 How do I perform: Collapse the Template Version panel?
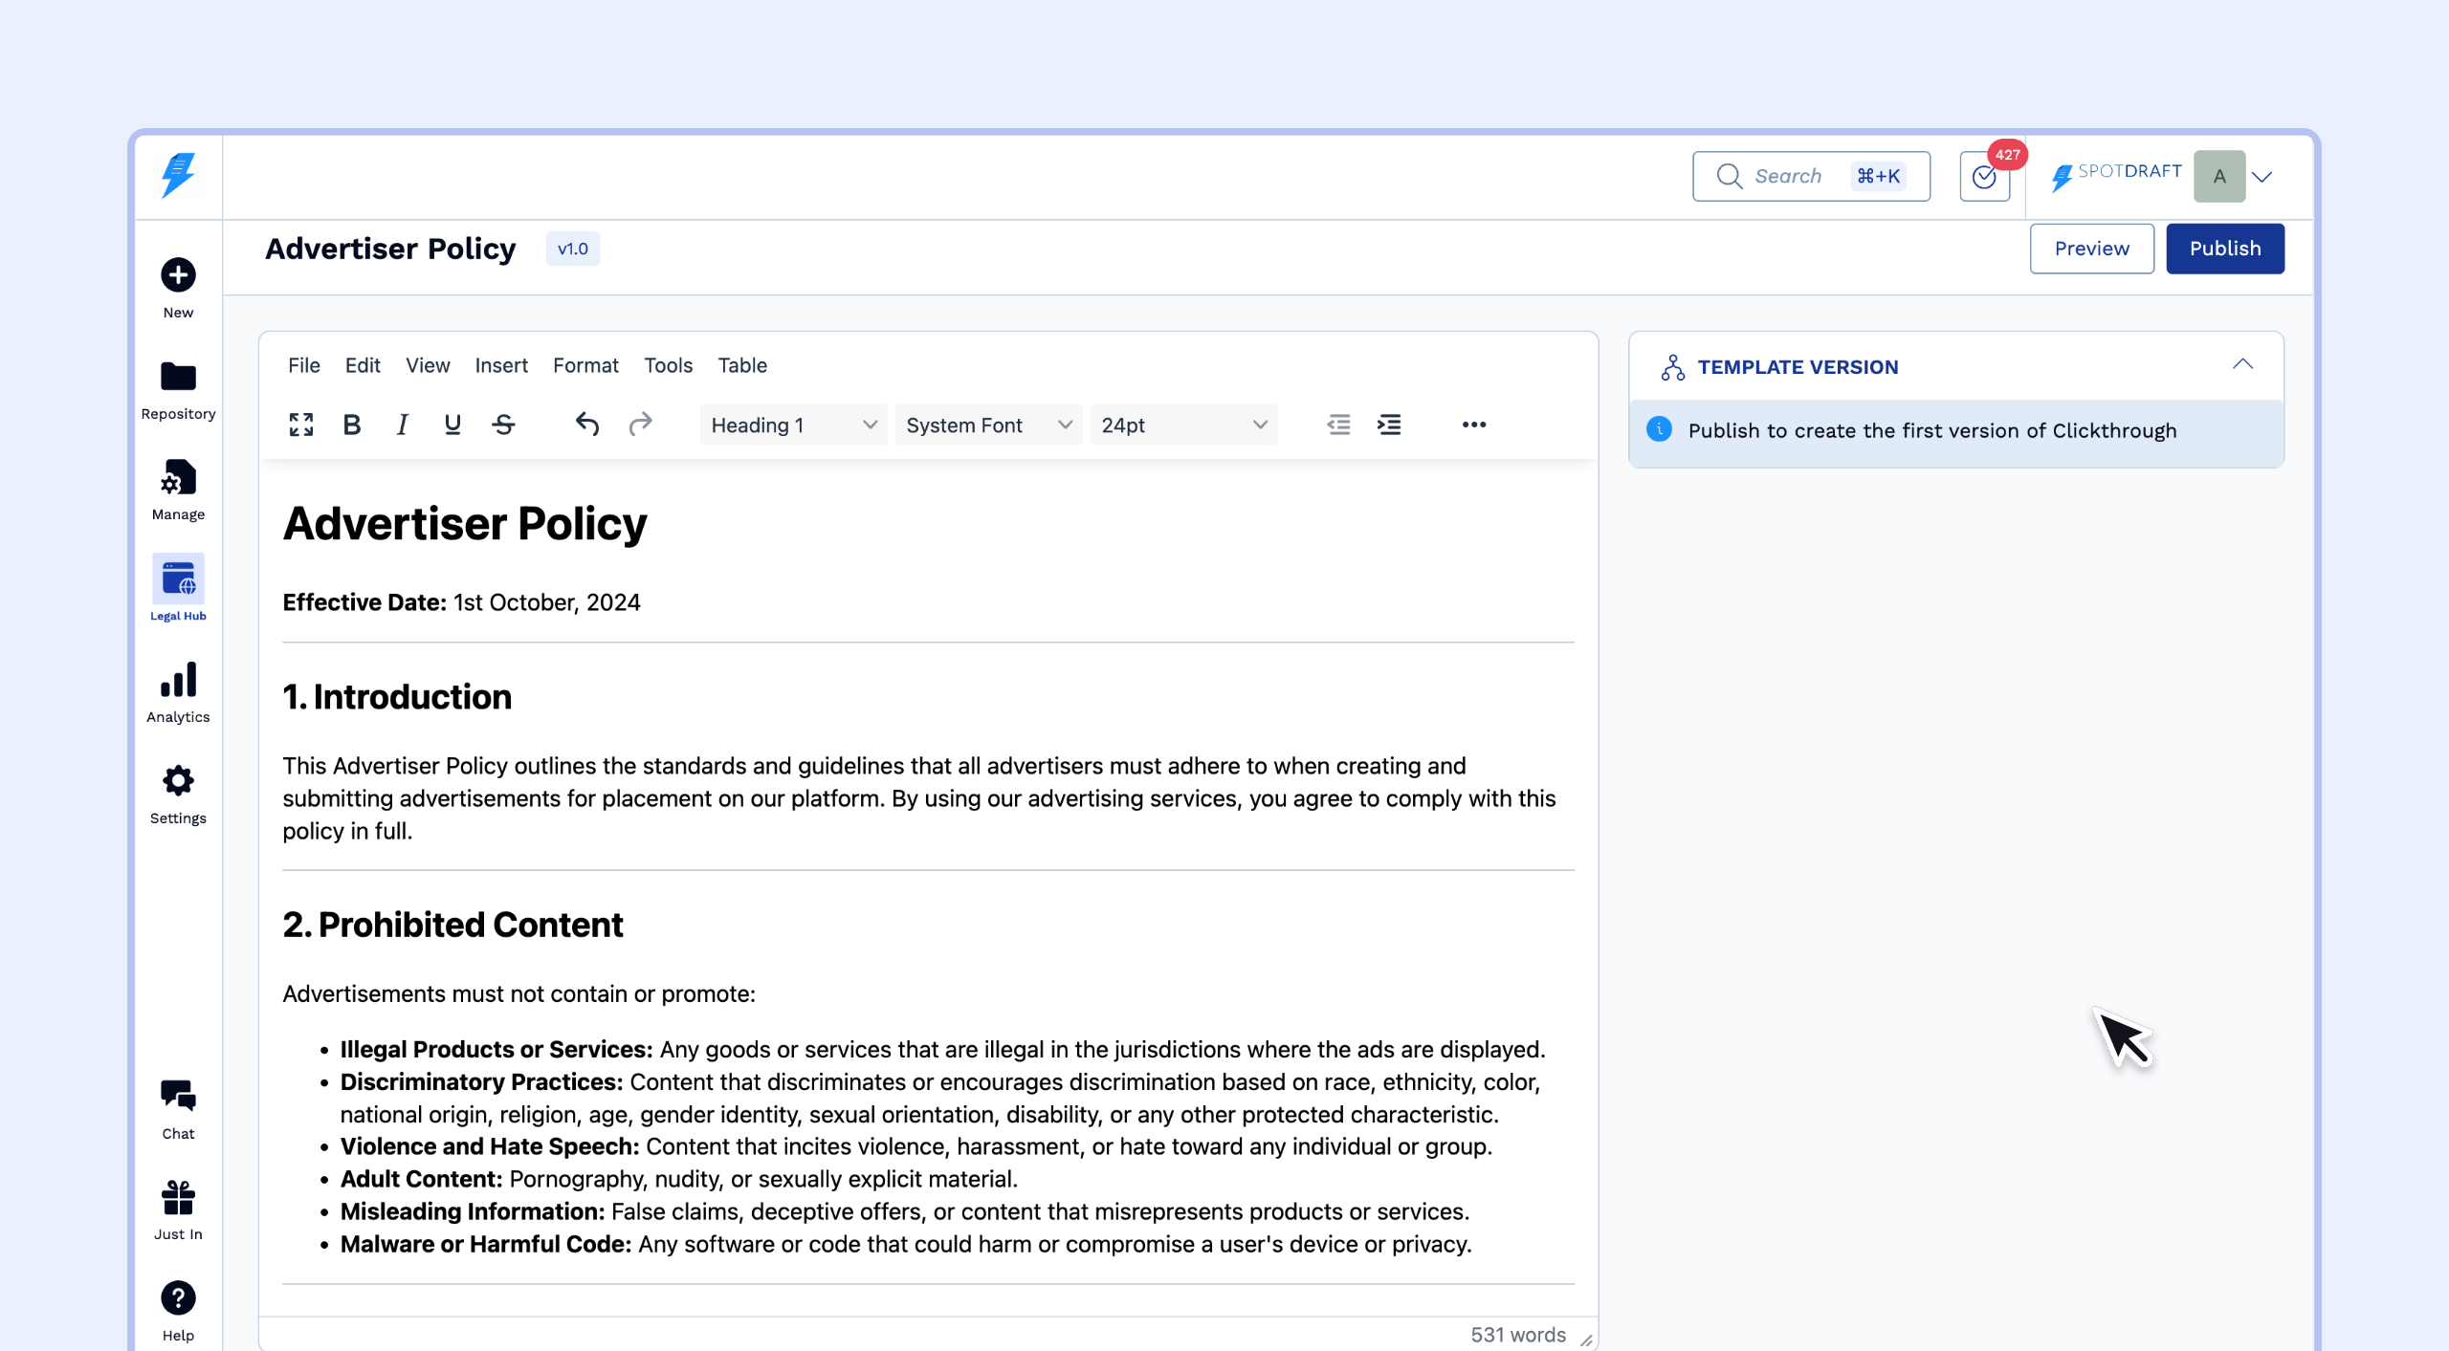point(2242,365)
